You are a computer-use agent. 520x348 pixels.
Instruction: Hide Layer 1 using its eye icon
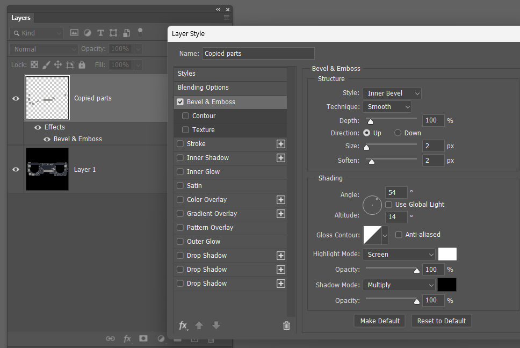click(16, 169)
